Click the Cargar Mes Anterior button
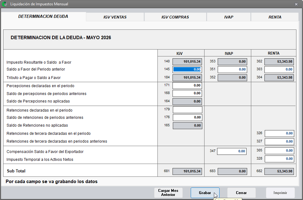303x200 pixels. (x=168, y=193)
